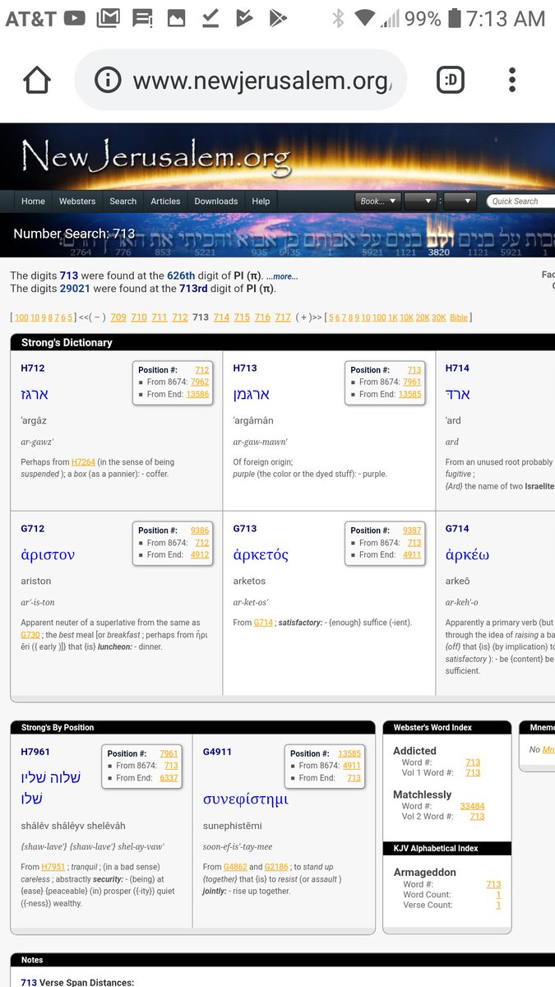Image resolution: width=555 pixels, height=987 pixels.
Task: Click the Addicted word heading
Action: (414, 751)
